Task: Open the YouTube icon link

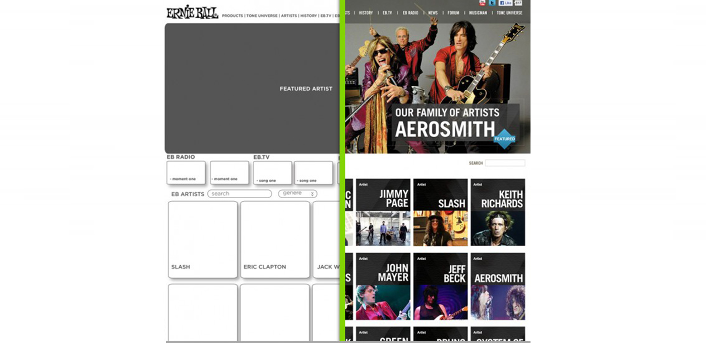Action: (482, 3)
